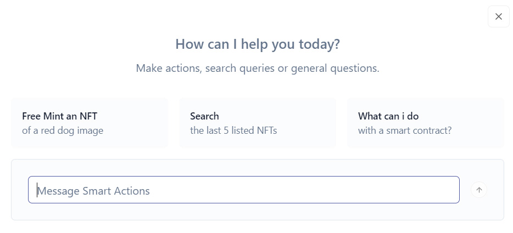Click the "How can I help you today?" heading
513x233 pixels.
[x=257, y=44]
